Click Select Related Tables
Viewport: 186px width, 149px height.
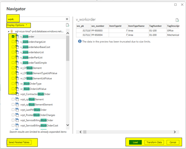(19, 142)
